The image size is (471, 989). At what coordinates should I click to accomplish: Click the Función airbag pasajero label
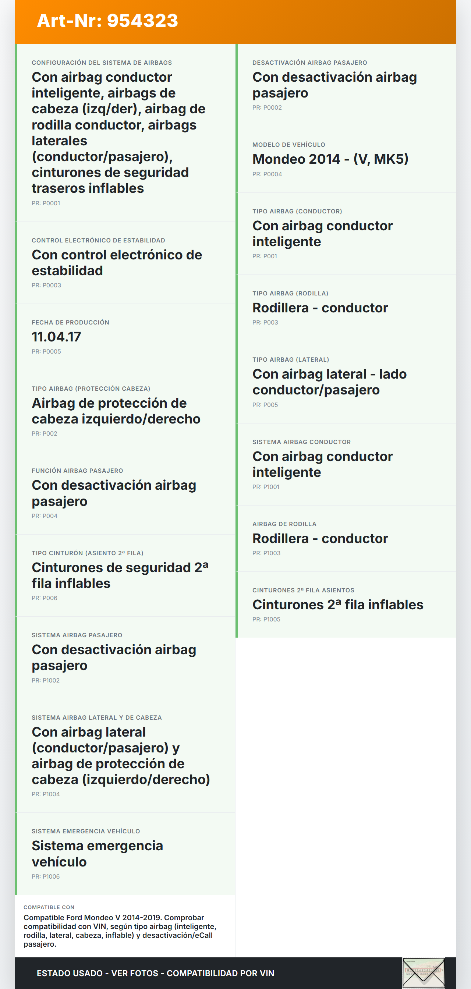click(x=77, y=471)
